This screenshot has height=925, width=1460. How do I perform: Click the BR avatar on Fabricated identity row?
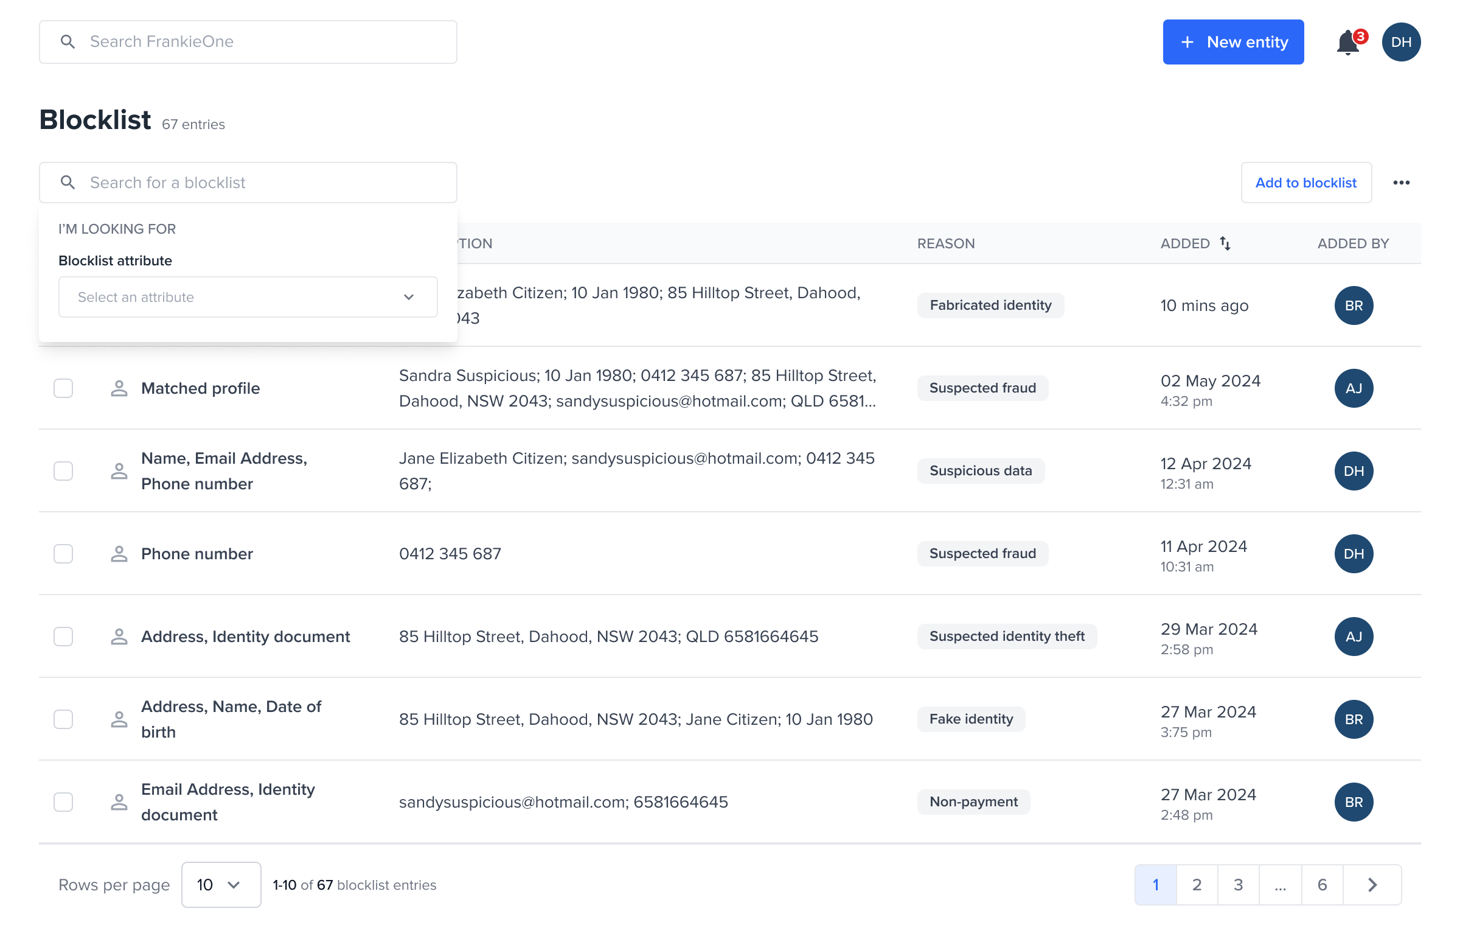coord(1354,305)
